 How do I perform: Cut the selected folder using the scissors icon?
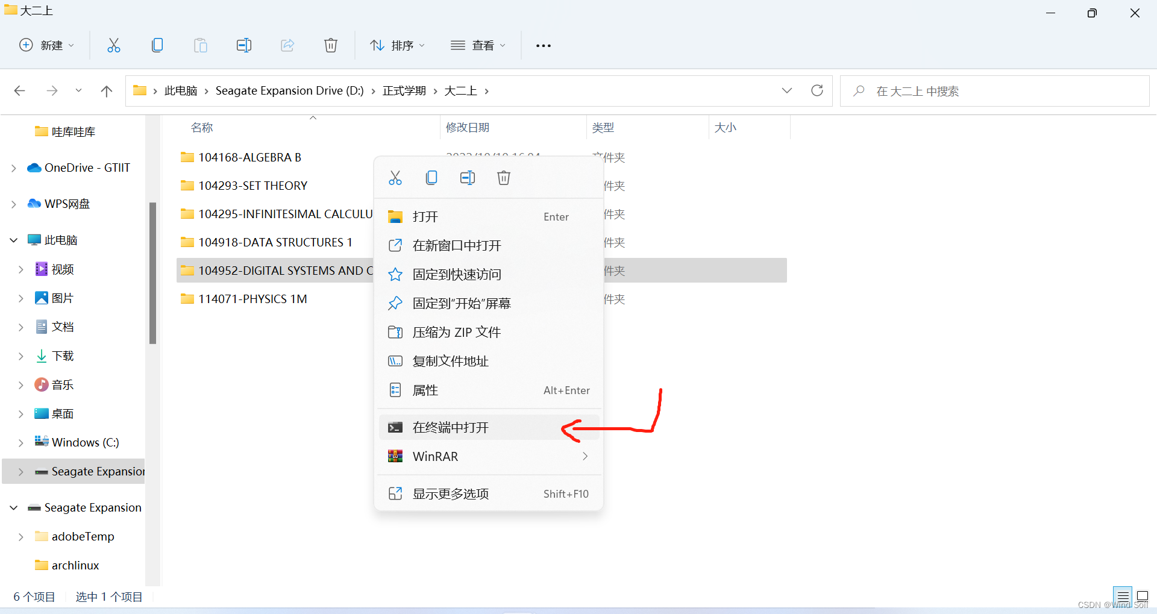click(x=114, y=45)
